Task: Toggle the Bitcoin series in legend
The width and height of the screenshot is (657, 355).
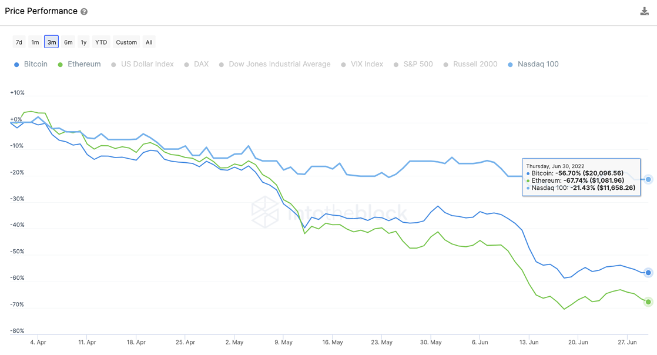Action: 31,64
